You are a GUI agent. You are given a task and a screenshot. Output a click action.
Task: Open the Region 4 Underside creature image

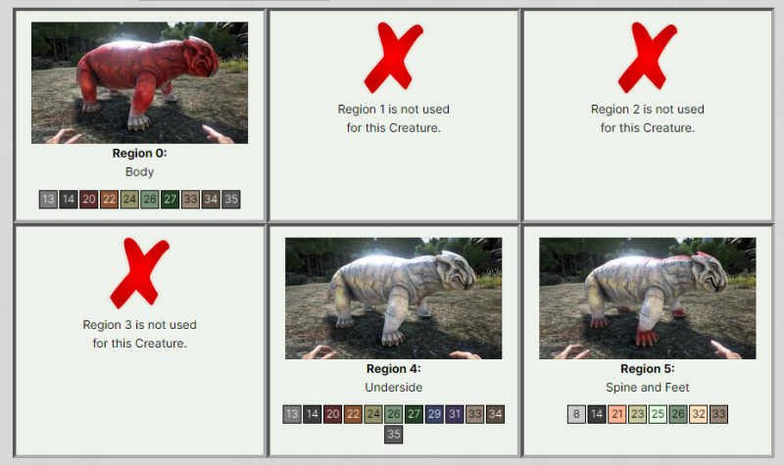(394, 299)
